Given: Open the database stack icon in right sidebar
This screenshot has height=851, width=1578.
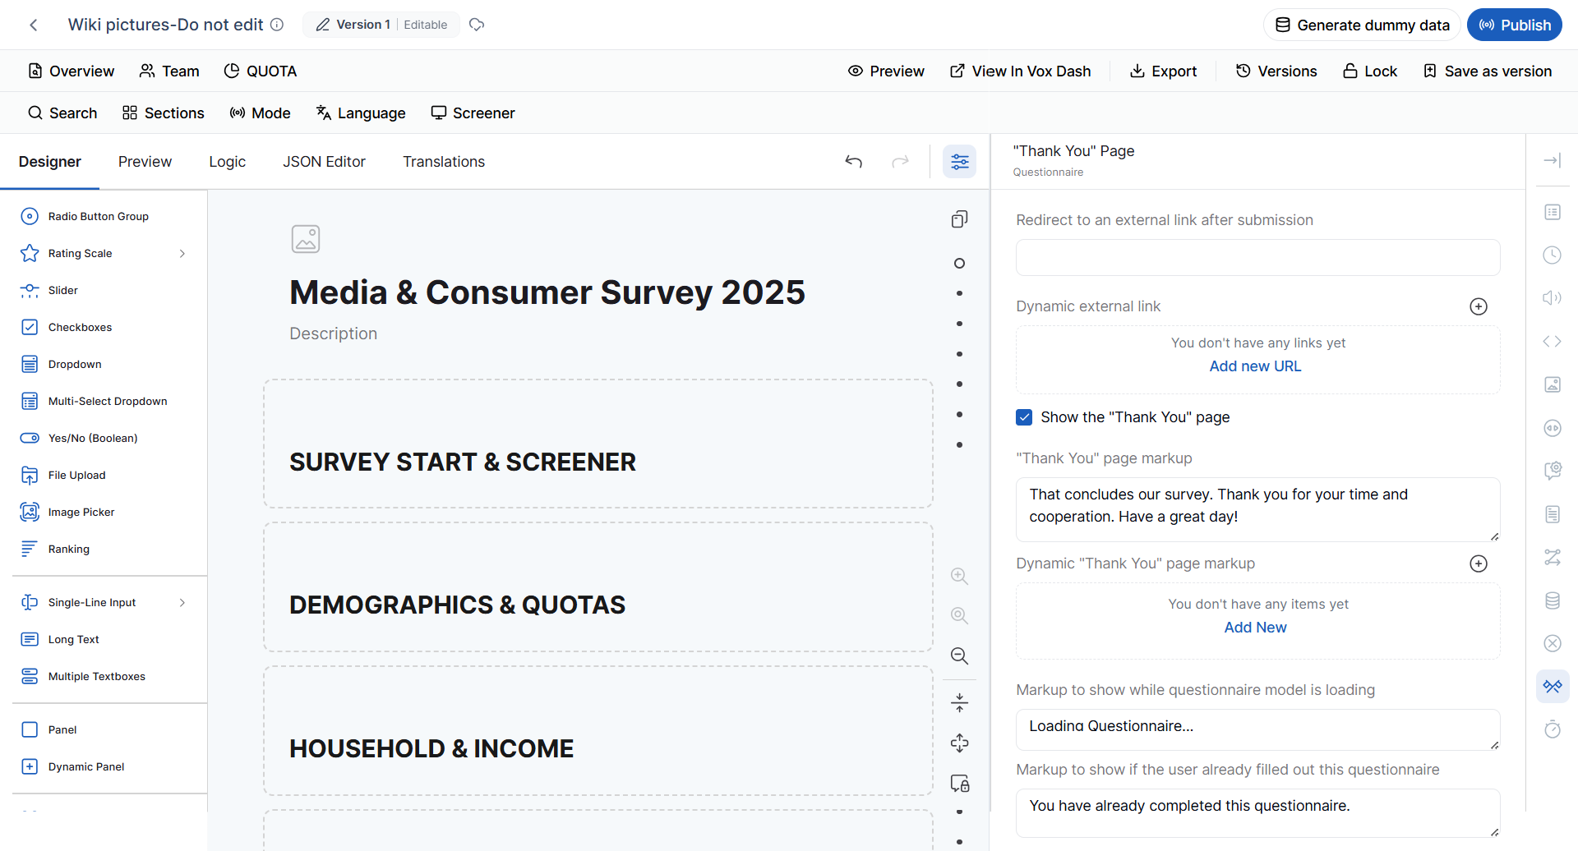Looking at the screenshot, I should [1553, 600].
